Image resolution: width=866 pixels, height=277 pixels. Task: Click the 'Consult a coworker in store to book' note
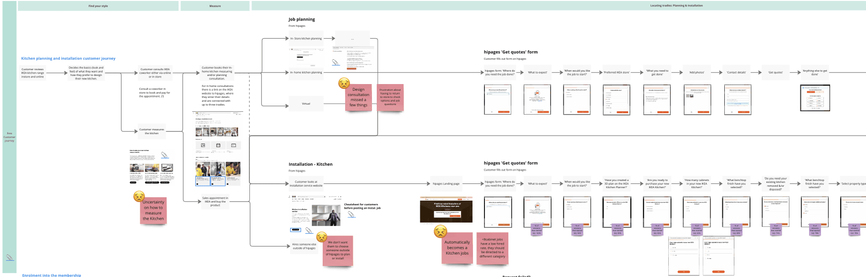pos(155,93)
